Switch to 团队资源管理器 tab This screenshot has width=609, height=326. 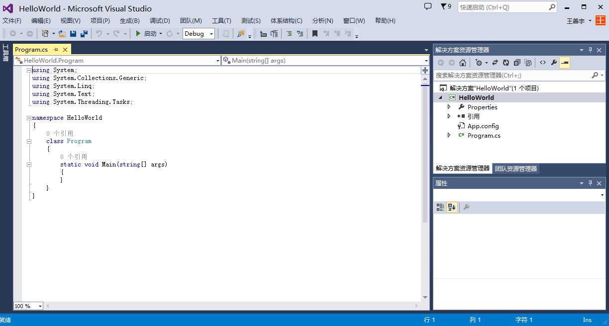[x=516, y=168]
